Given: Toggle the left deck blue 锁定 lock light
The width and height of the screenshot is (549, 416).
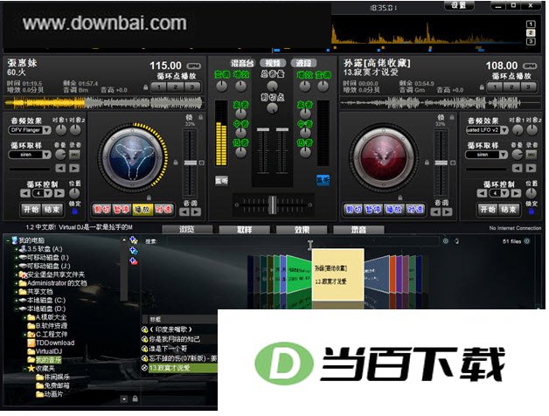Looking at the screenshot, I should point(74,211).
